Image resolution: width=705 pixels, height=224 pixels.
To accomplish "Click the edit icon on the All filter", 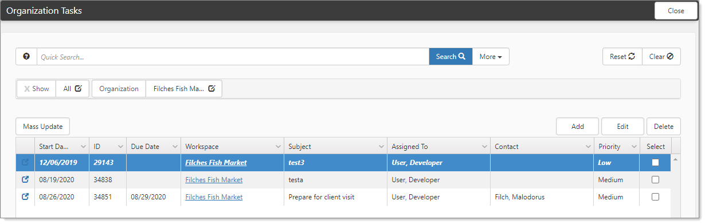I will coord(79,89).
